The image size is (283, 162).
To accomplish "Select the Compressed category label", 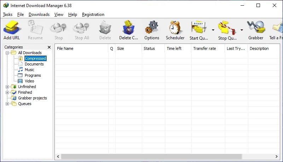I will coord(35,58).
